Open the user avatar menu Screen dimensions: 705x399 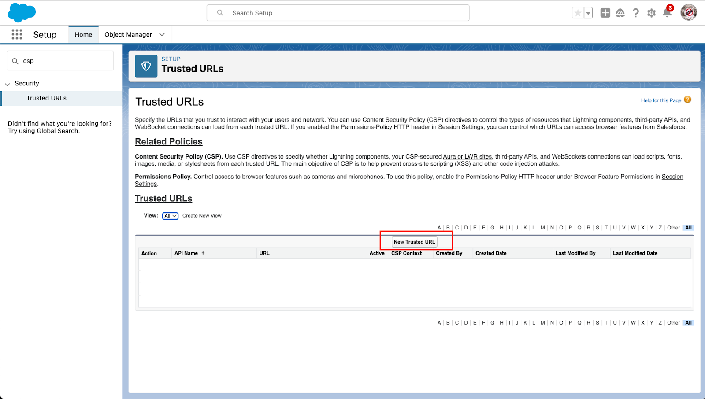point(688,12)
